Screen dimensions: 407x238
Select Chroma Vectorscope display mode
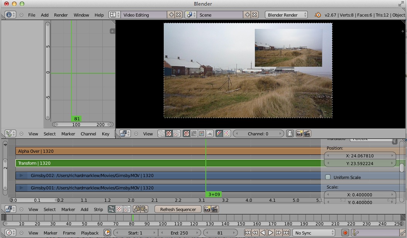202,134
